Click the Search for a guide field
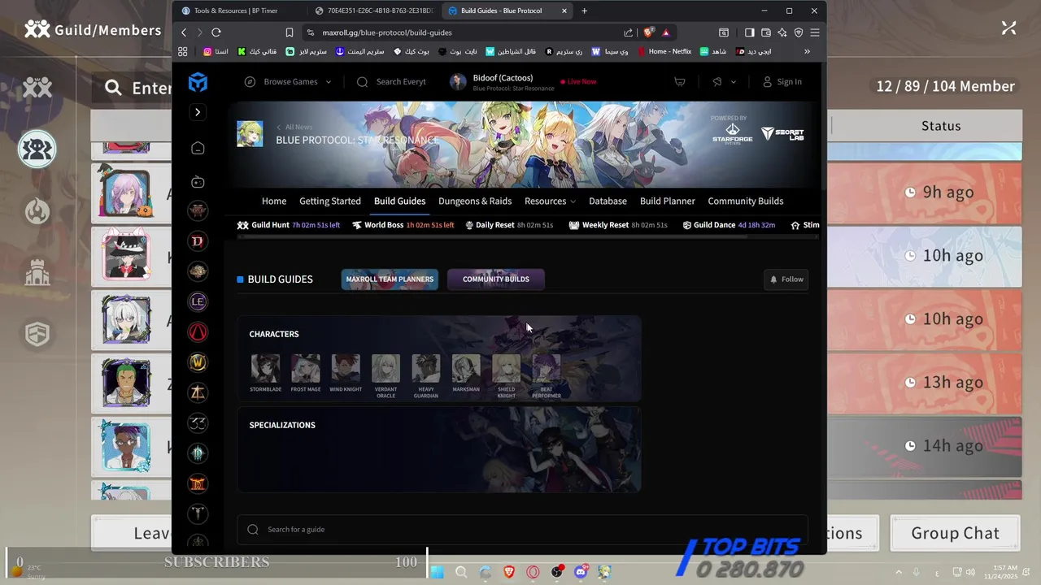Image resolution: width=1041 pixels, height=585 pixels. click(x=523, y=530)
